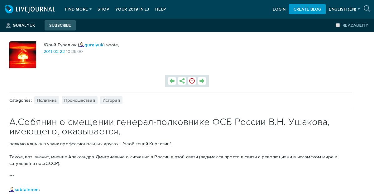Enable the Readability checkbox
Image resolution: width=374 pixels, height=196 pixels.
pyautogui.click(x=338, y=25)
